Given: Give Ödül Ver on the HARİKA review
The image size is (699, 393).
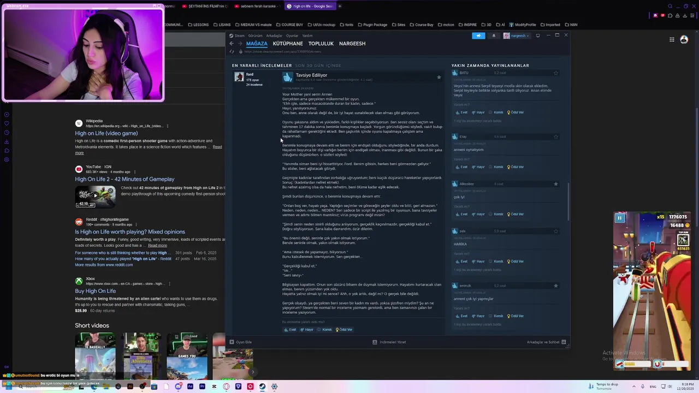Looking at the screenshot, I should click(516, 261).
